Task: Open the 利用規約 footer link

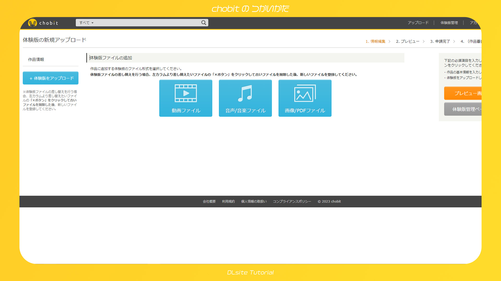Action: pos(228,201)
